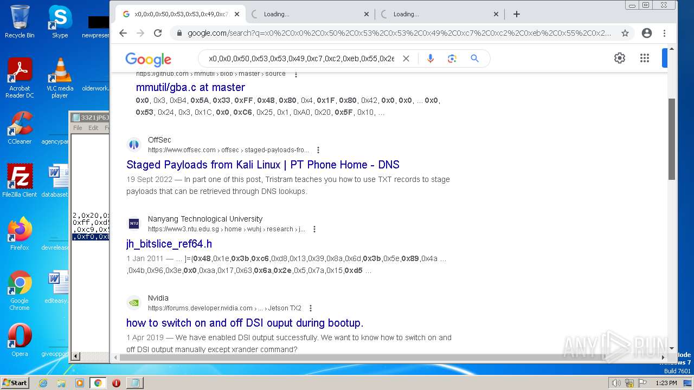Screen dimensions: 694x390
Task: Click the Nvidia favicon
Action: tap(134, 303)
